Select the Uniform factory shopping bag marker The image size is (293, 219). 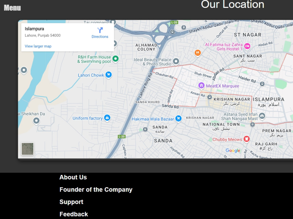[x=107, y=118]
